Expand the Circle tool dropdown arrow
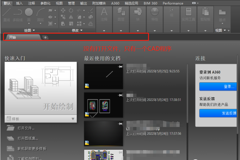The image size is (240, 160). (x=29, y=24)
